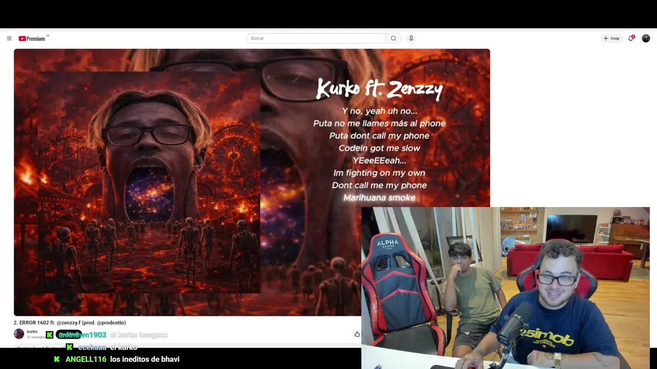Click the webcam overlay of the streamer
The image size is (657, 369).
pos(506,288)
